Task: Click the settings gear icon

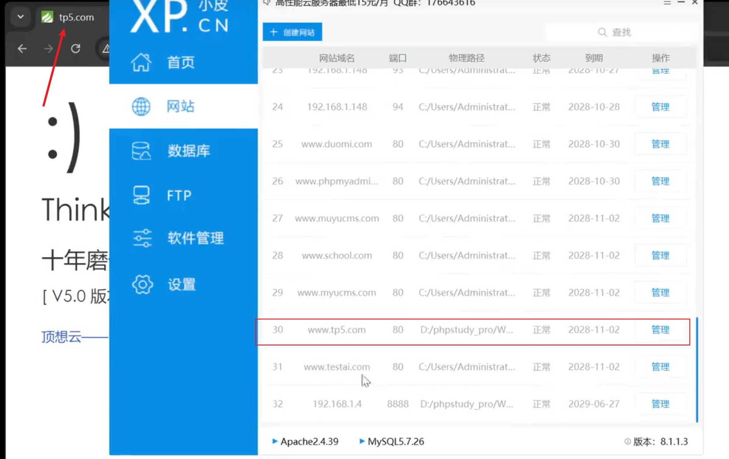Action: coord(142,285)
